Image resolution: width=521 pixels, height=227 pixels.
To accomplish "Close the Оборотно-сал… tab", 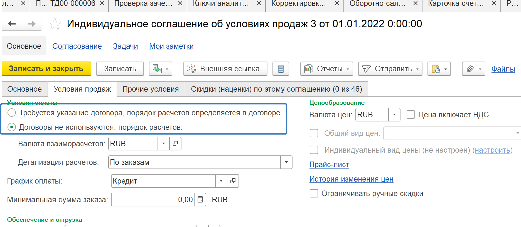I will point(416,3).
